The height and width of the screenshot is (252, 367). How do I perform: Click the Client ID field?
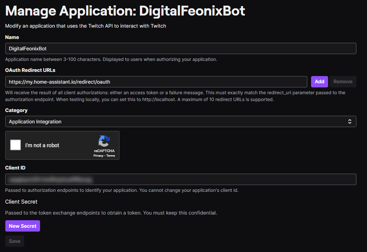(x=180, y=179)
